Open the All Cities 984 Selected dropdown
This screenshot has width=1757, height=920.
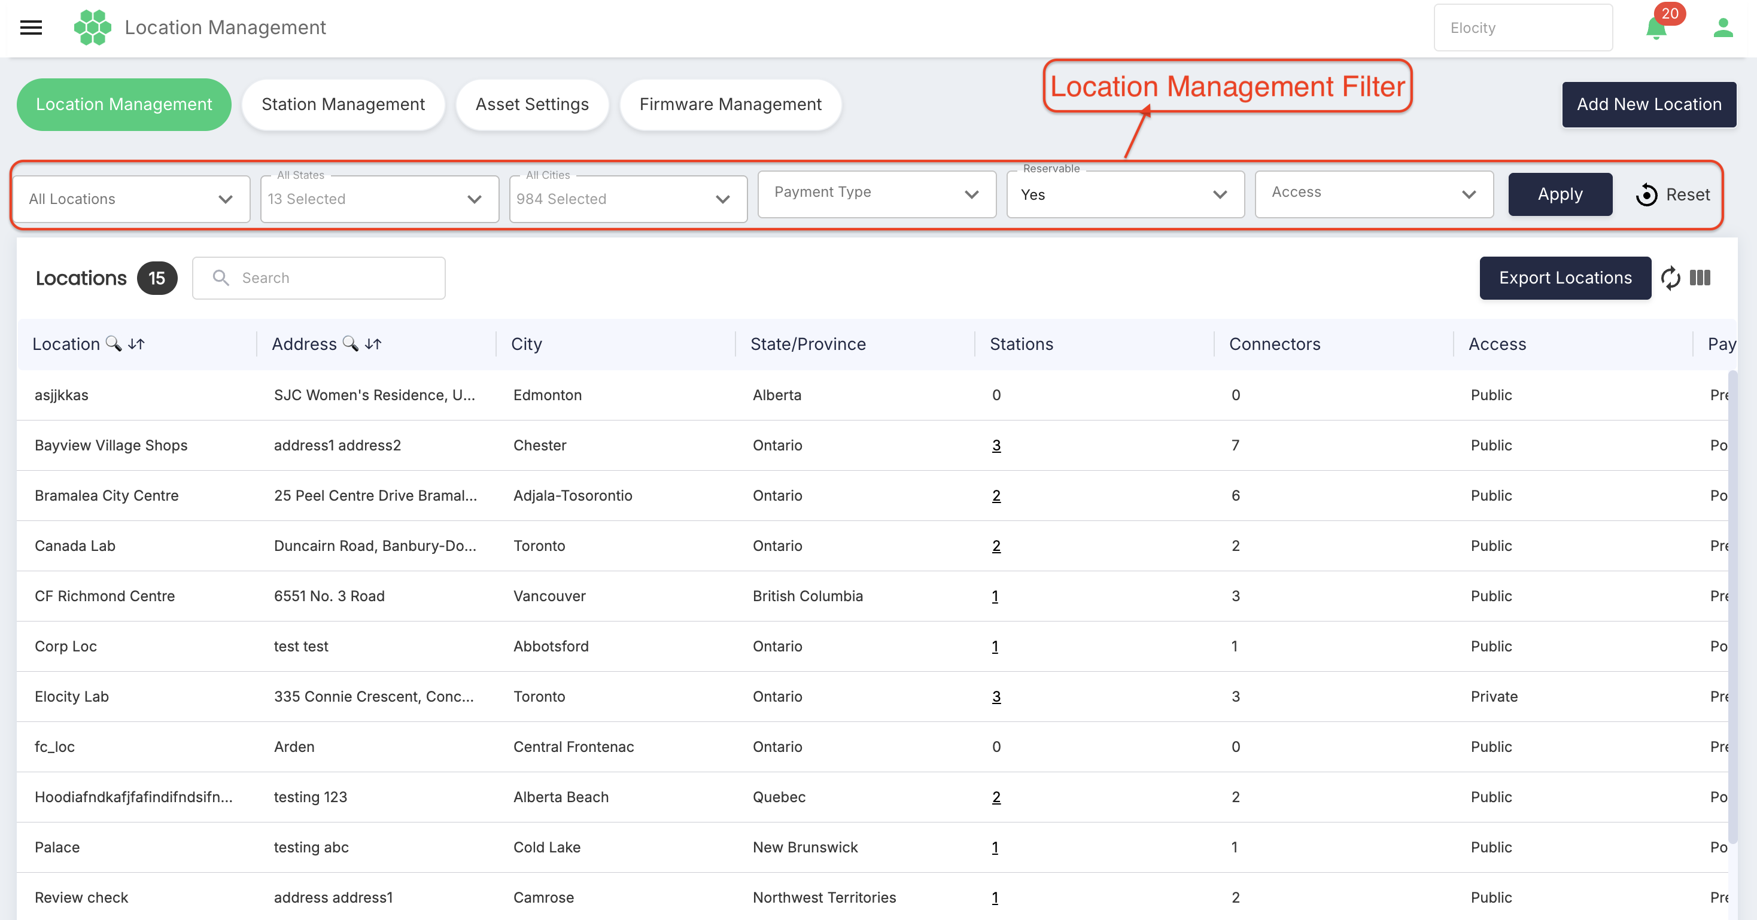tap(628, 199)
